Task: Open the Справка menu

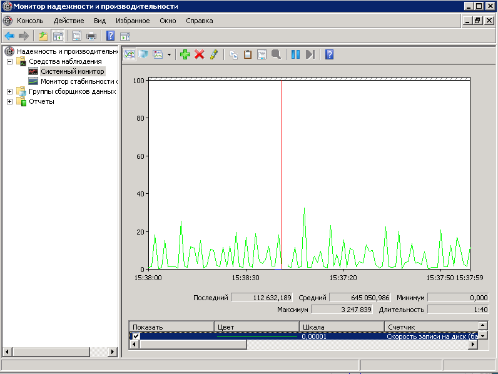Action: tap(199, 21)
